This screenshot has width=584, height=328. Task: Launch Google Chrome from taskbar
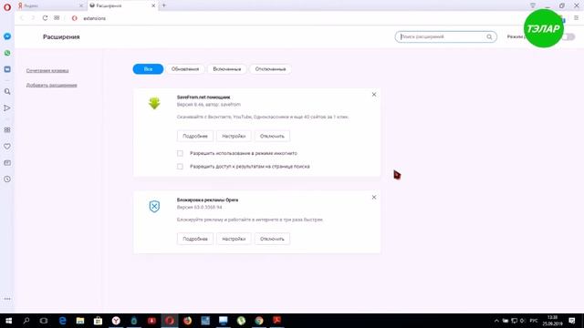[x=259, y=321]
